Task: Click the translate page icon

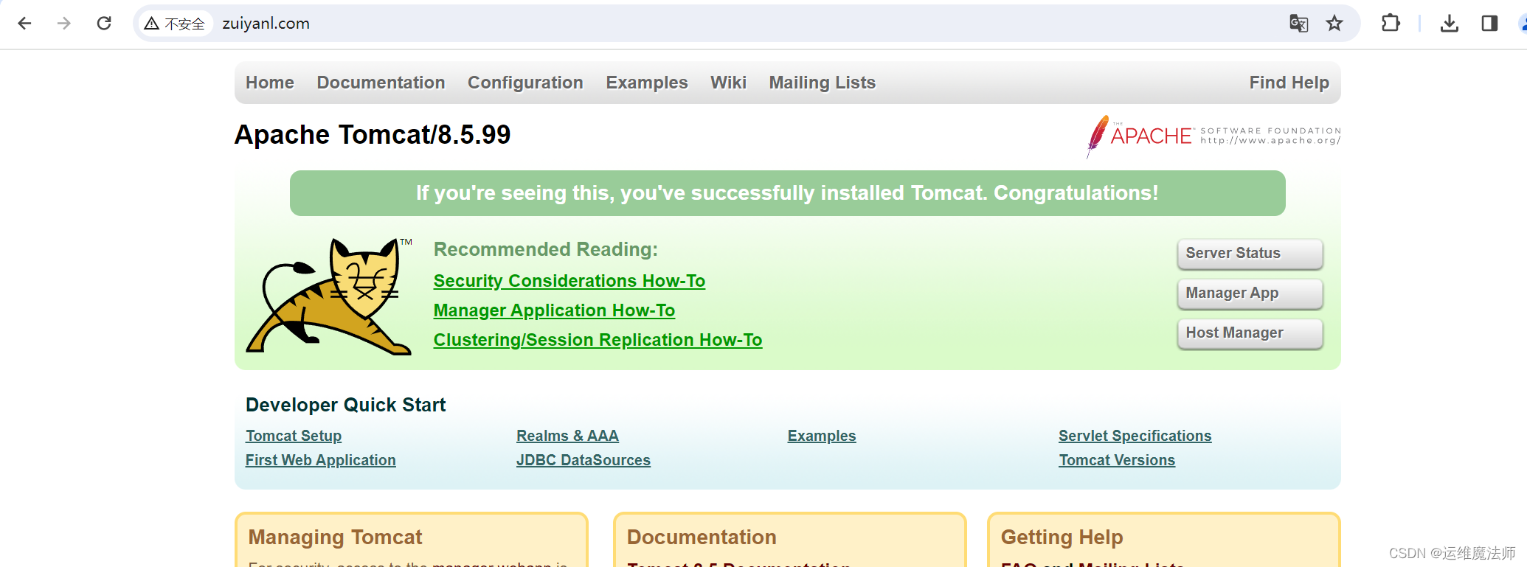Action: point(1298,24)
